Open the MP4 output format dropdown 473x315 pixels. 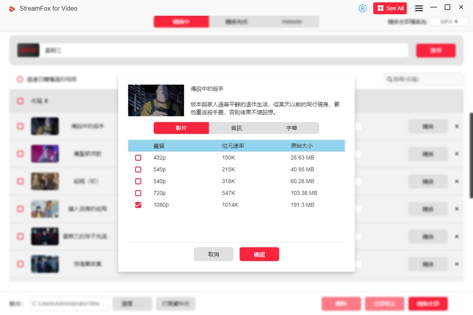coord(449,22)
